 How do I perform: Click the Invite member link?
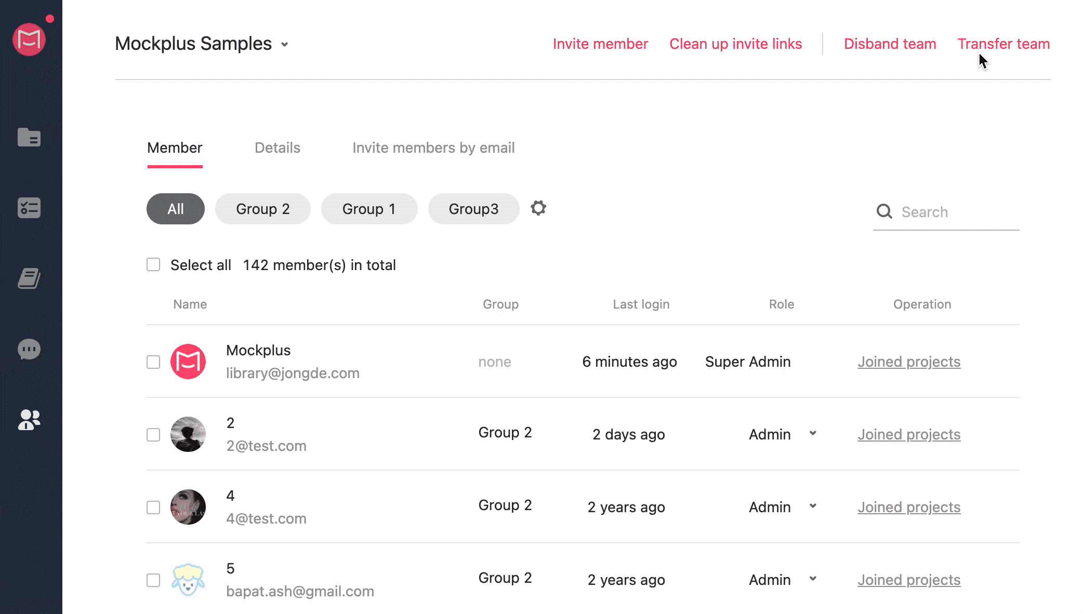point(600,44)
